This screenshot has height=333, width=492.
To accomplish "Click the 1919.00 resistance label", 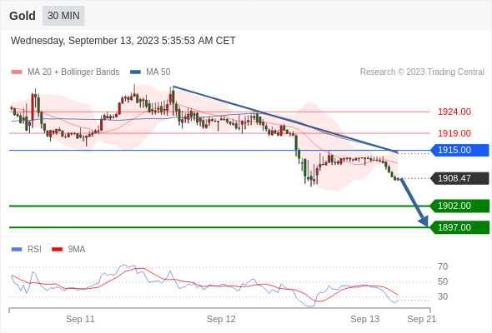I will pos(454,133).
